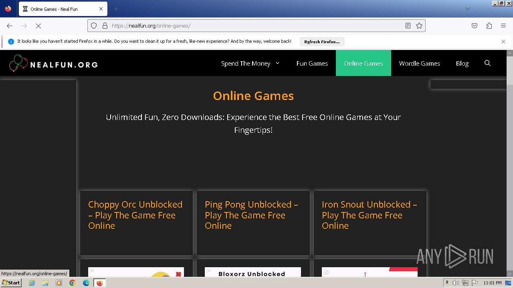
Task: Click the NealFun.org logo
Action: (x=54, y=63)
